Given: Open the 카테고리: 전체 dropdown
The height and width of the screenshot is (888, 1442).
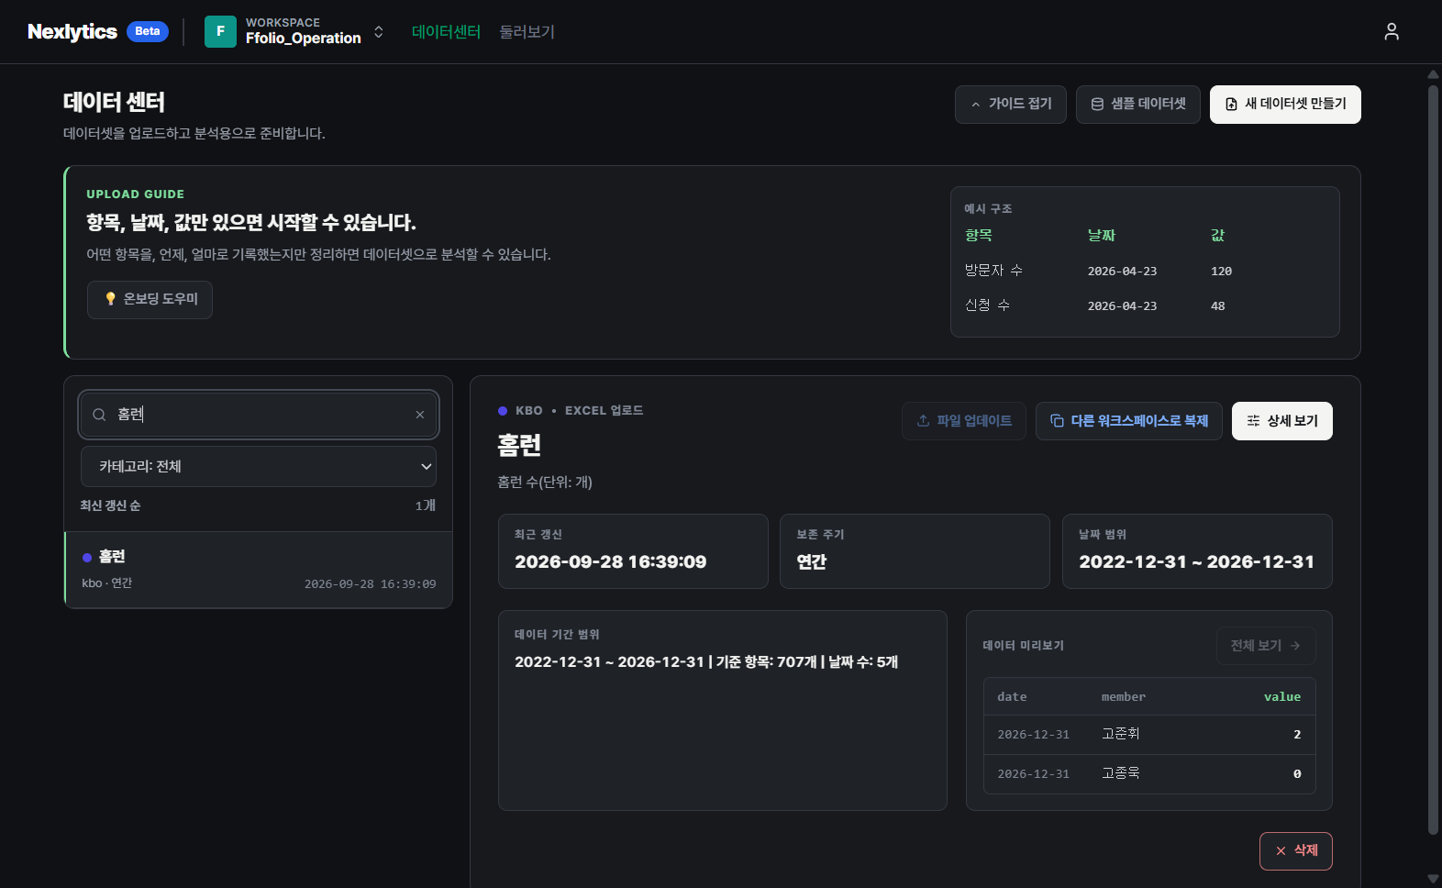Looking at the screenshot, I should tap(259, 466).
